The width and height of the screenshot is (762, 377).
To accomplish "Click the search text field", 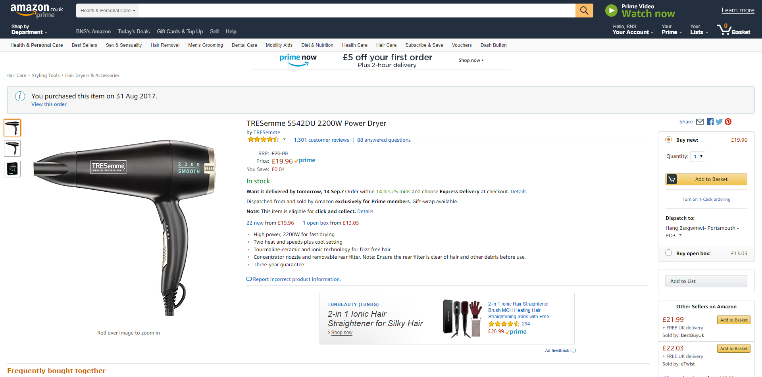I will click(x=357, y=11).
